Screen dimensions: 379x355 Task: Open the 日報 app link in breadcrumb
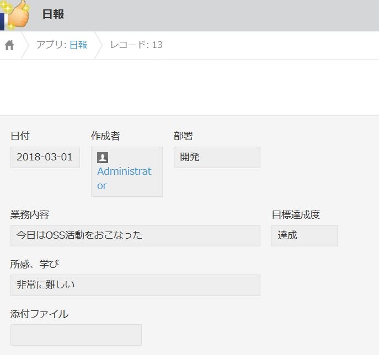78,45
